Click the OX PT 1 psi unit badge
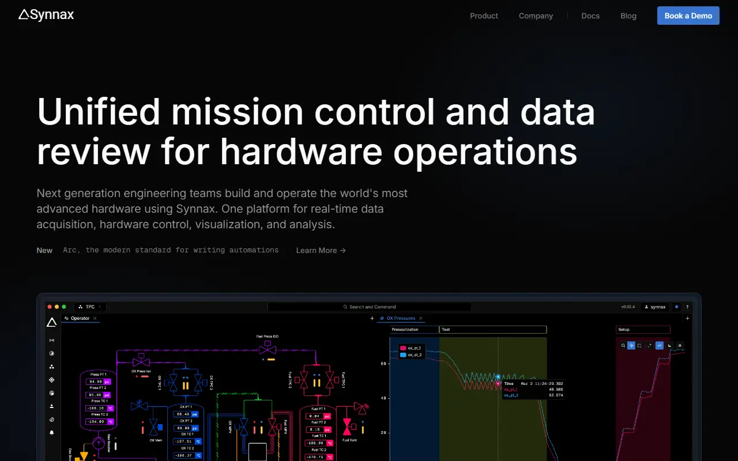Viewport: 738px width, 461px height. [195, 414]
